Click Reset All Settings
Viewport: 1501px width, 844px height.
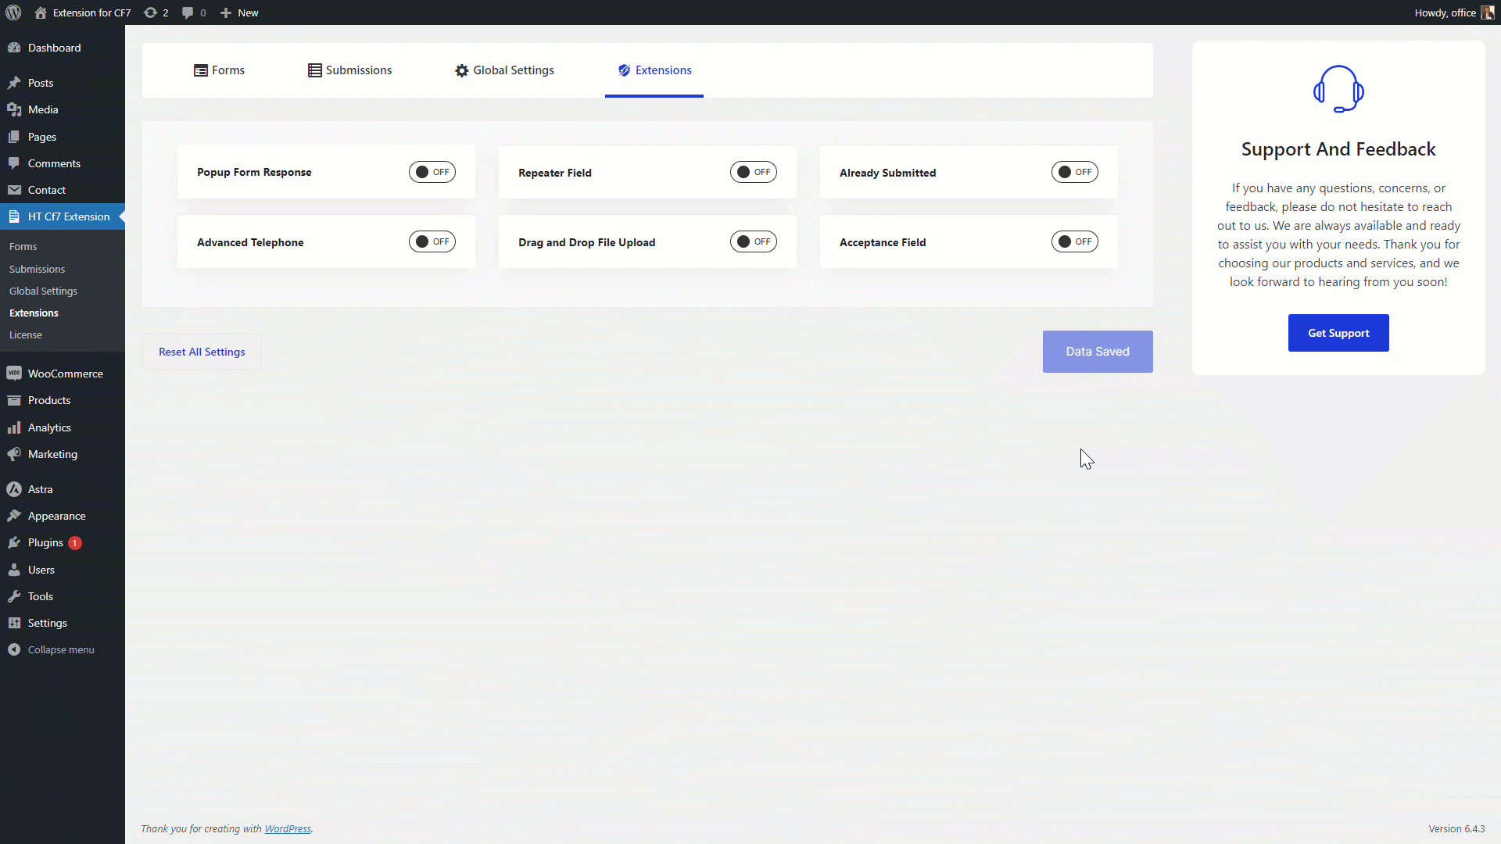pyautogui.click(x=202, y=352)
